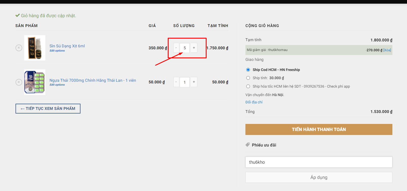The height and width of the screenshot is (191, 407).
Task: Expand the Đổi địa chỉ address form
Action: [254, 102]
